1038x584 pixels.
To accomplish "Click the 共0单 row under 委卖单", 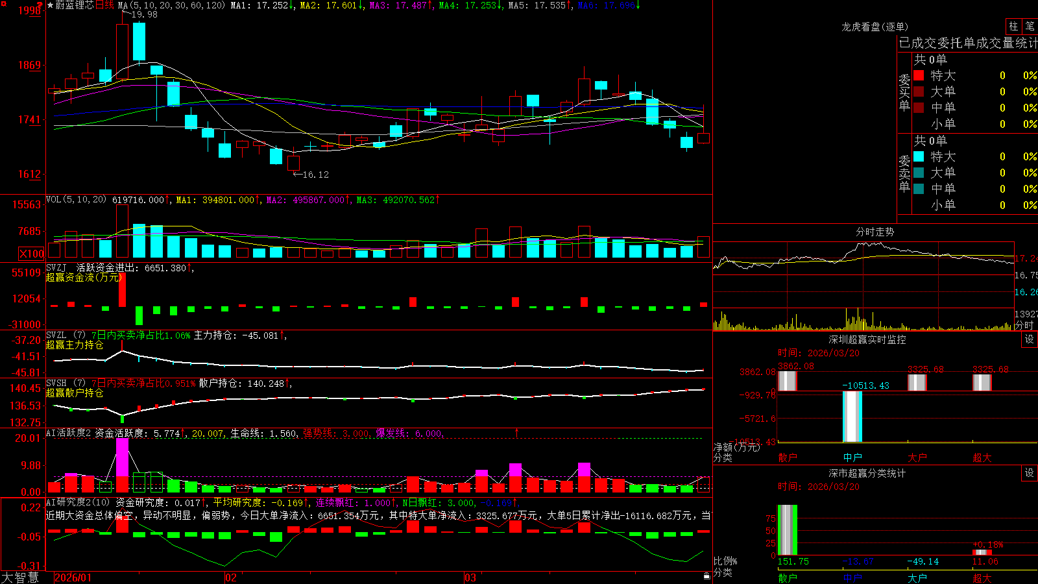I will point(930,140).
